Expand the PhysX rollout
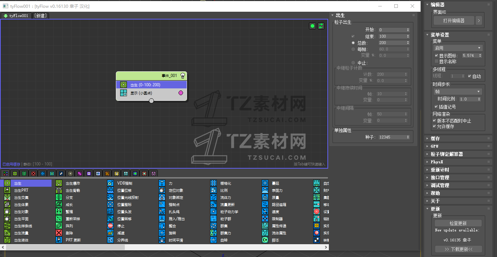Image resolution: width=497 pixels, height=257 pixels. tap(437, 162)
